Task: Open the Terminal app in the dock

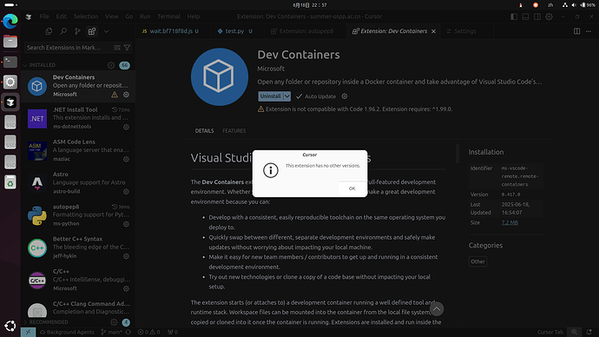Action: 10,62
